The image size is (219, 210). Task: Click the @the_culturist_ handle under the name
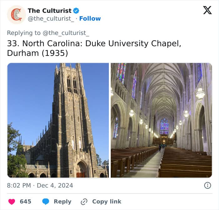[51, 18]
